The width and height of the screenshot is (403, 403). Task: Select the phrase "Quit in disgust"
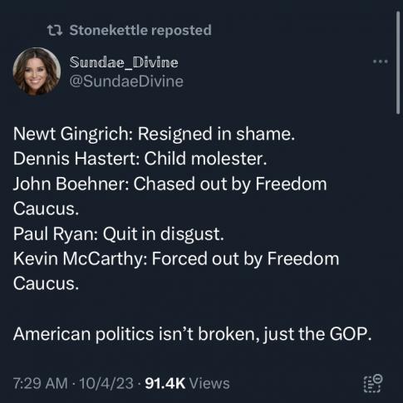[x=161, y=234]
